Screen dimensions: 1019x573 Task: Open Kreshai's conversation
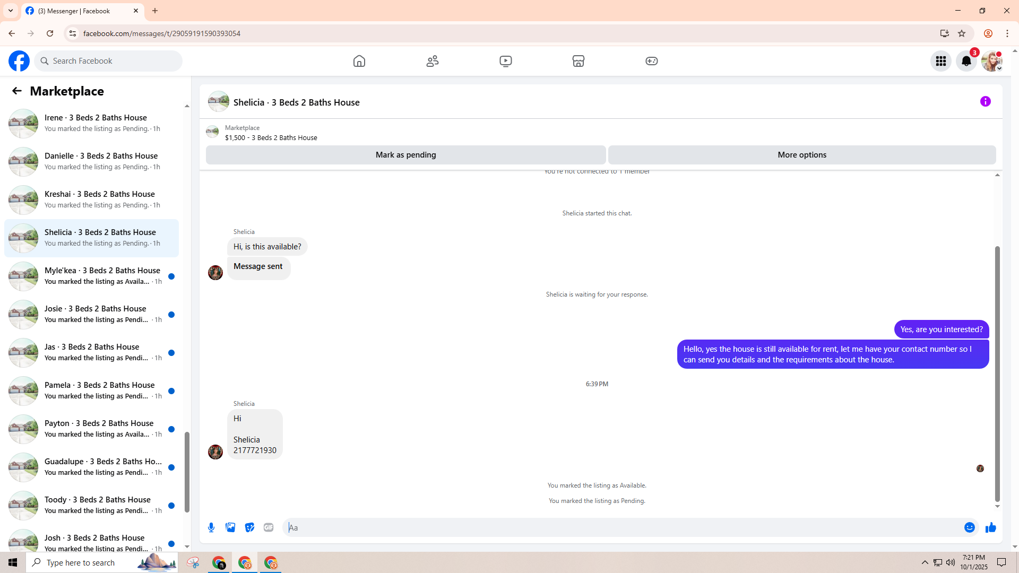(91, 199)
